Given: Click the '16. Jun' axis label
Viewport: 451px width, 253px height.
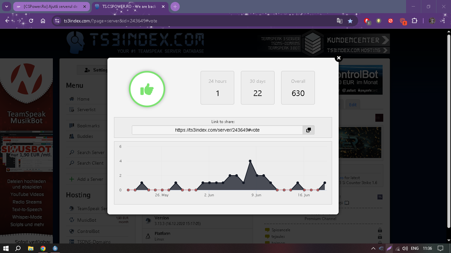Looking at the screenshot, I should (304, 195).
